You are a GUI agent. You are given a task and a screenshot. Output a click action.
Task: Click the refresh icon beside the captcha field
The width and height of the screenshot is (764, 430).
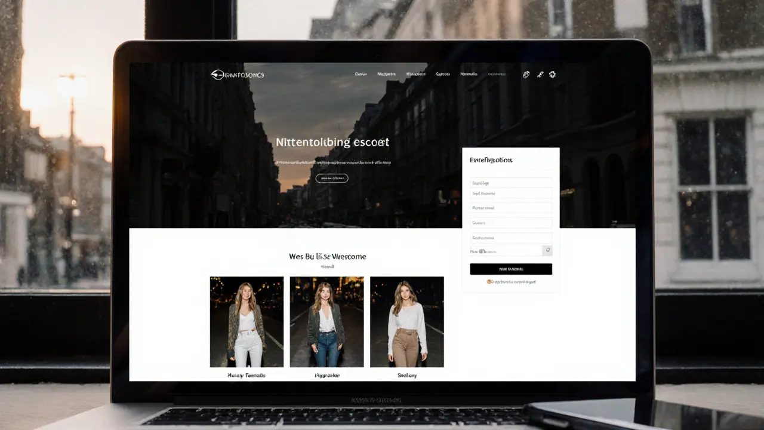(x=547, y=250)
